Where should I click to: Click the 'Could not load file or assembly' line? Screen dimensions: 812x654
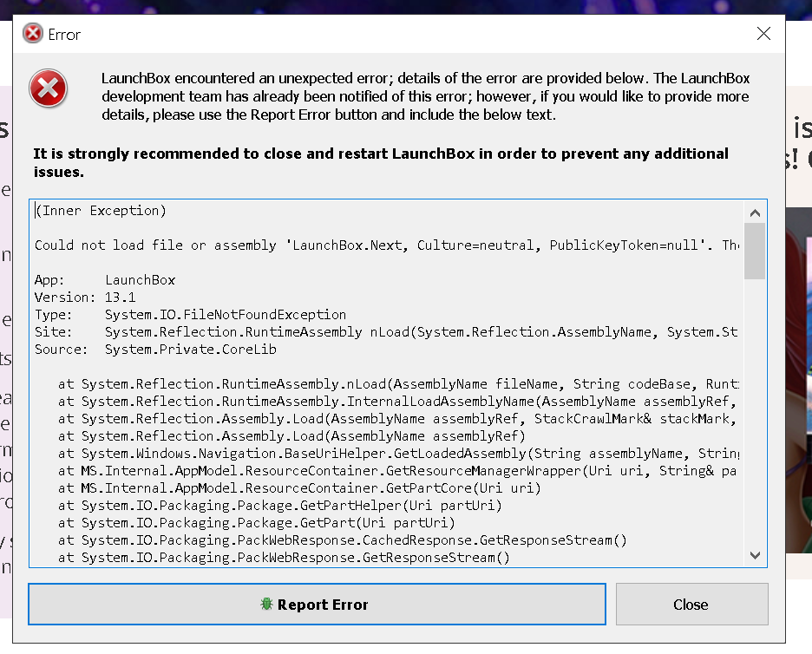(387, 245)
